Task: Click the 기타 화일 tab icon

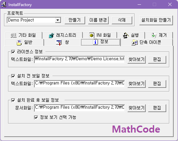Action: tap(13, 35)
